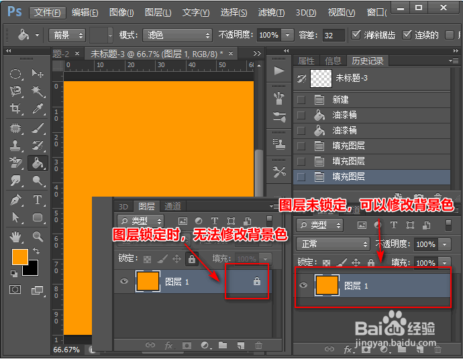
Task: Open the Clone Source panel icon
Action: (279, 144)
